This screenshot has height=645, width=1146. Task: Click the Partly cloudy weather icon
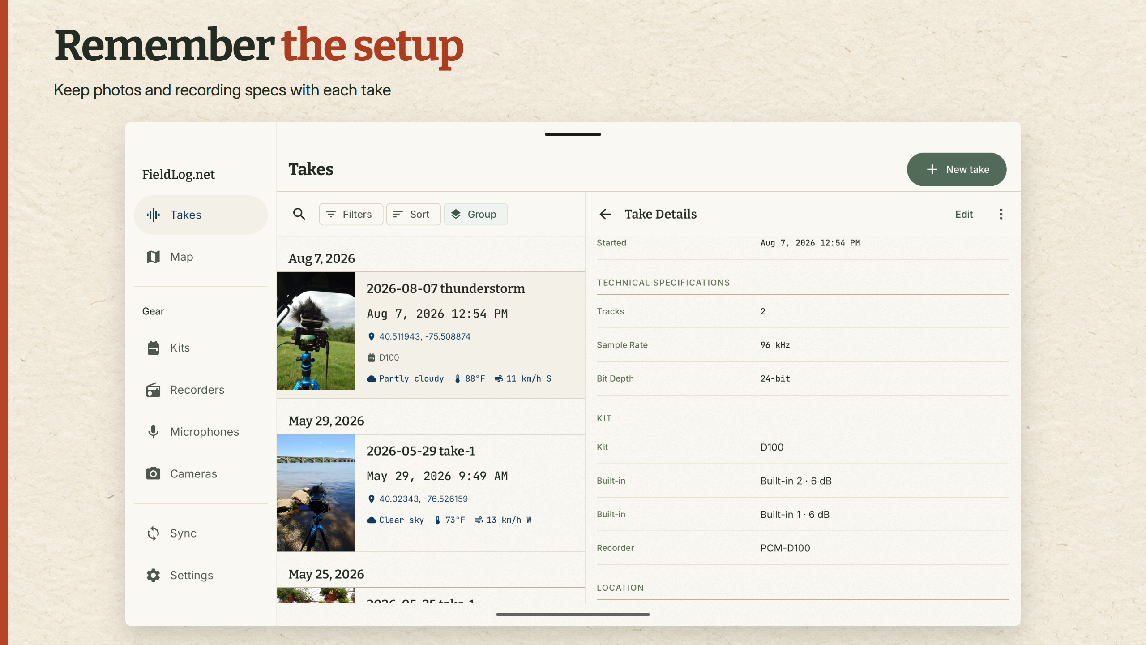click(371, 379)
